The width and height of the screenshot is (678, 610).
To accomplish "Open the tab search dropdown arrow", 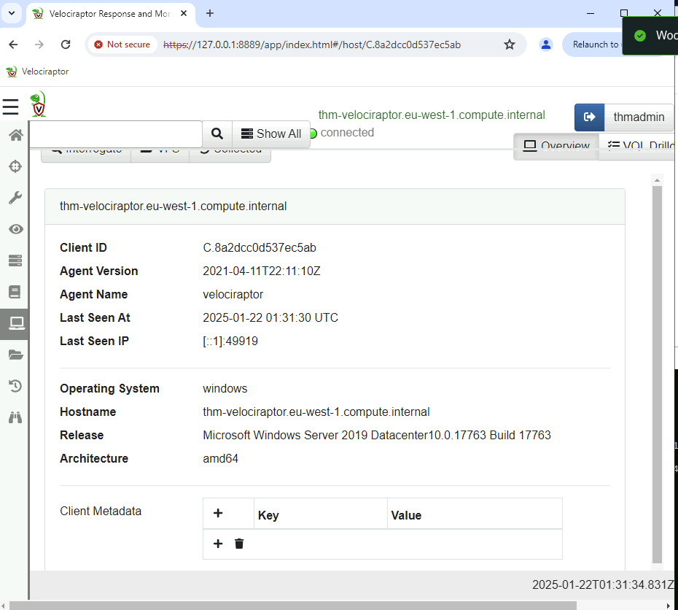I will click(x=12, y=13).
